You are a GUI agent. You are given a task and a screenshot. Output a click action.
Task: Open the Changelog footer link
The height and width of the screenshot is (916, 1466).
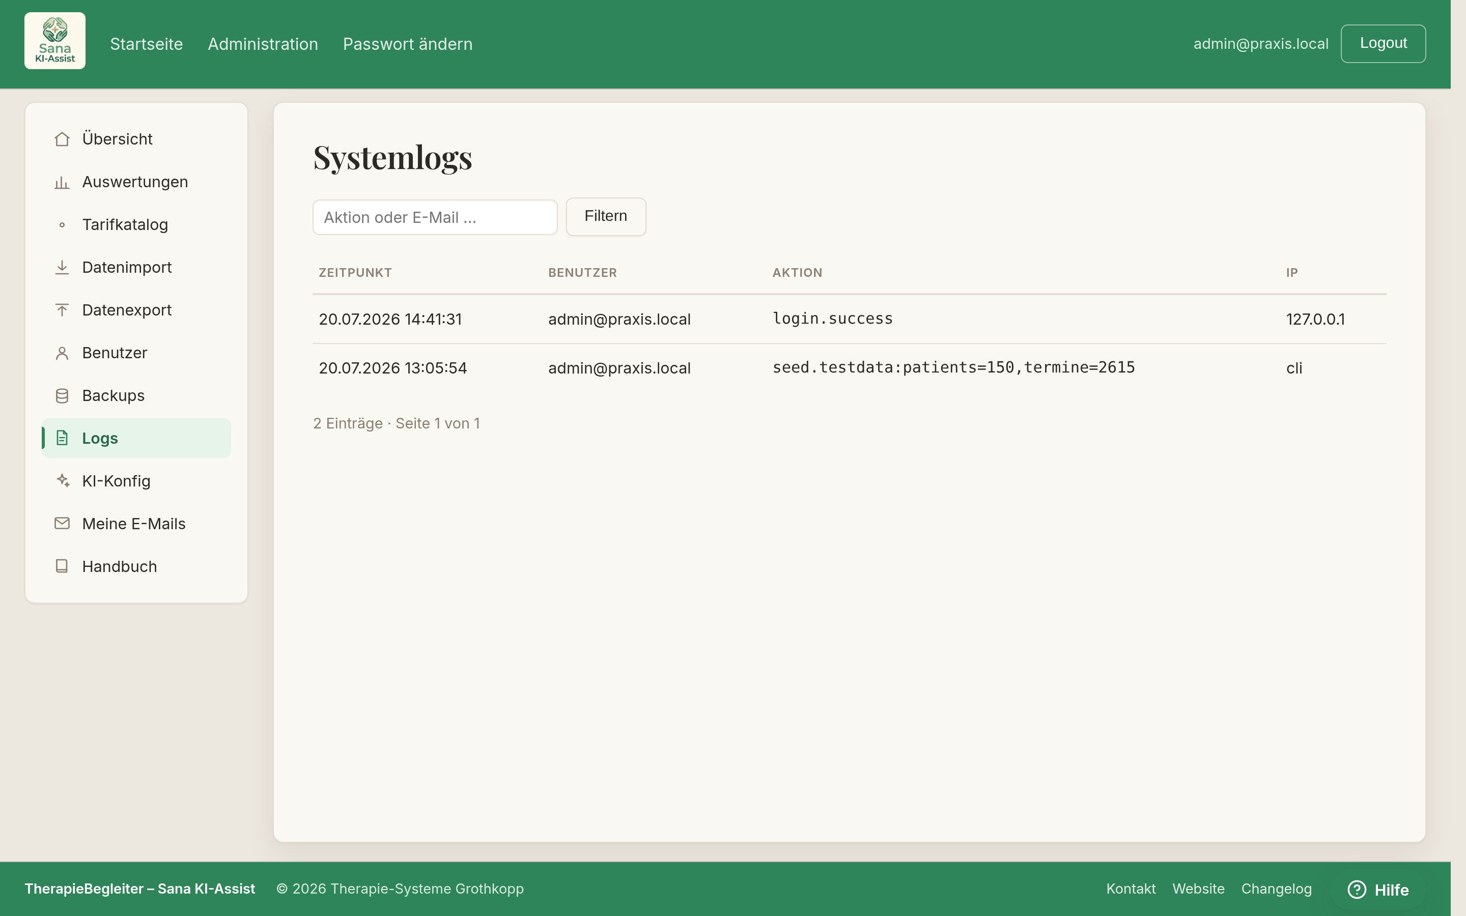1277,889
